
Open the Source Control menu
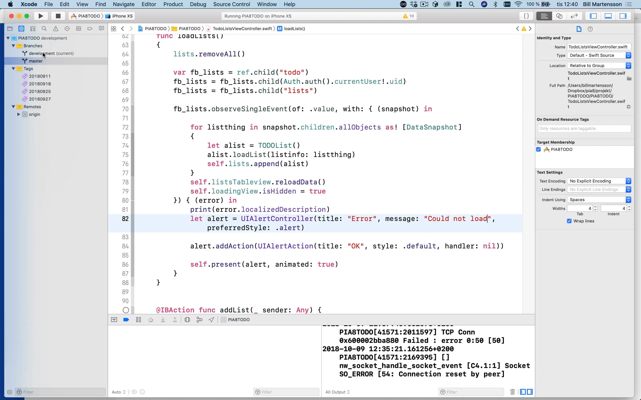tap(231, 4)
